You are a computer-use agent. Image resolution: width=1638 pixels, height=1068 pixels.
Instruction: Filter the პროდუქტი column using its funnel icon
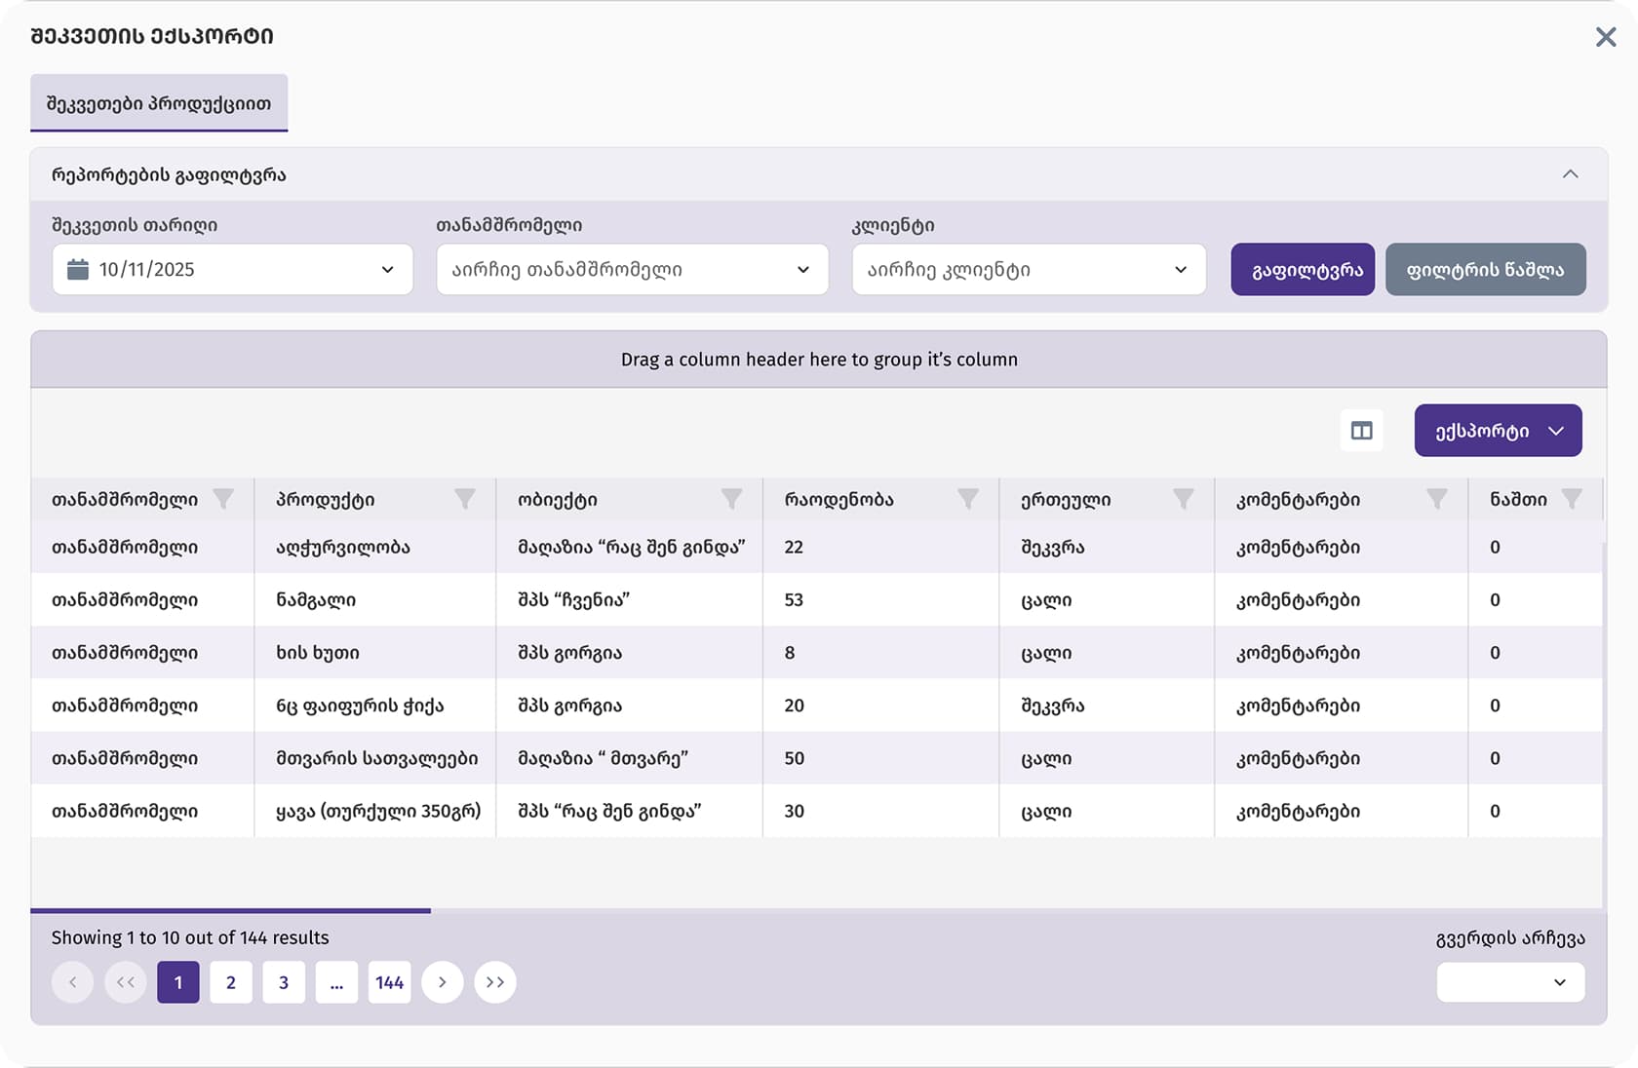pos(464,500)
